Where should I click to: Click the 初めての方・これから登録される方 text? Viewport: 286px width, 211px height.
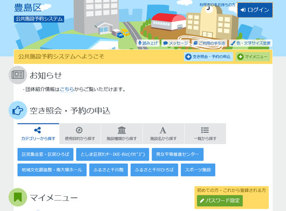[231, 191]
